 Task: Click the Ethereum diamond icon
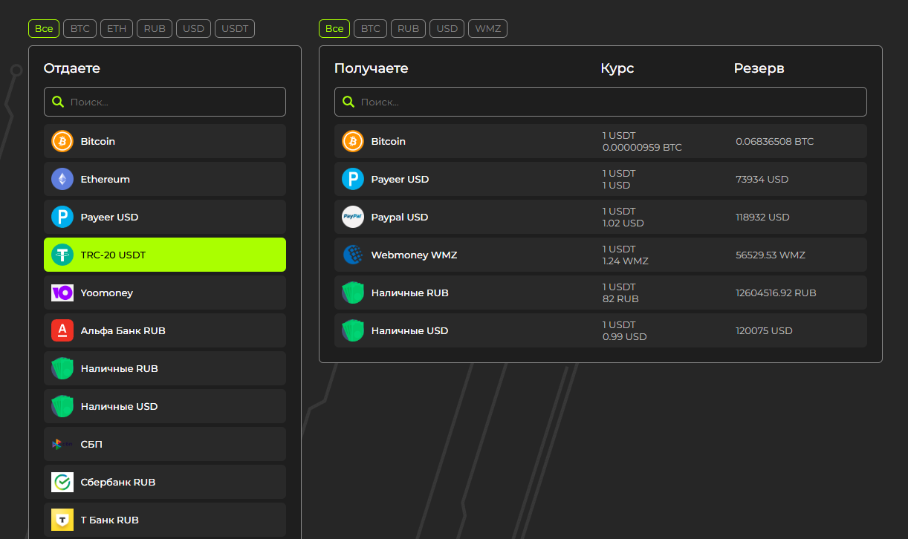tap(62, 179)
